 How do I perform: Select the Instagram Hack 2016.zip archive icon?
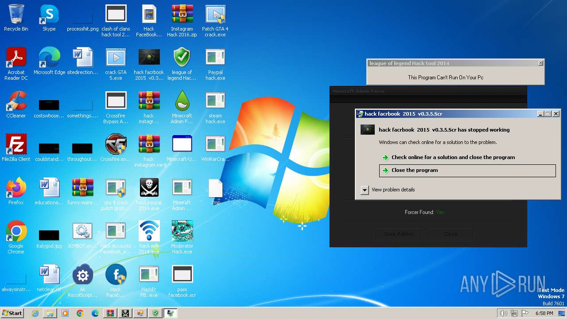[x=182, y=20]
